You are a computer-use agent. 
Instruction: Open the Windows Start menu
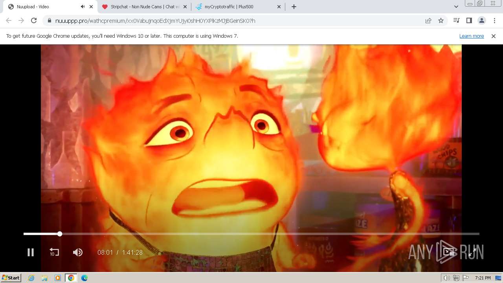pyautogui.click(x=11, y=277)
